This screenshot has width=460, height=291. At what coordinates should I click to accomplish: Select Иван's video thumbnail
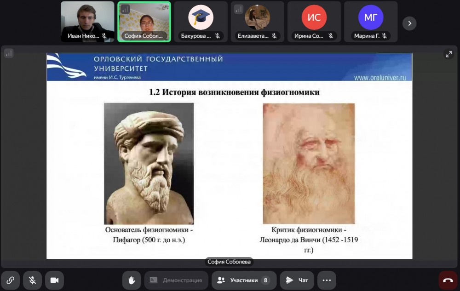[x=87, y=22]
